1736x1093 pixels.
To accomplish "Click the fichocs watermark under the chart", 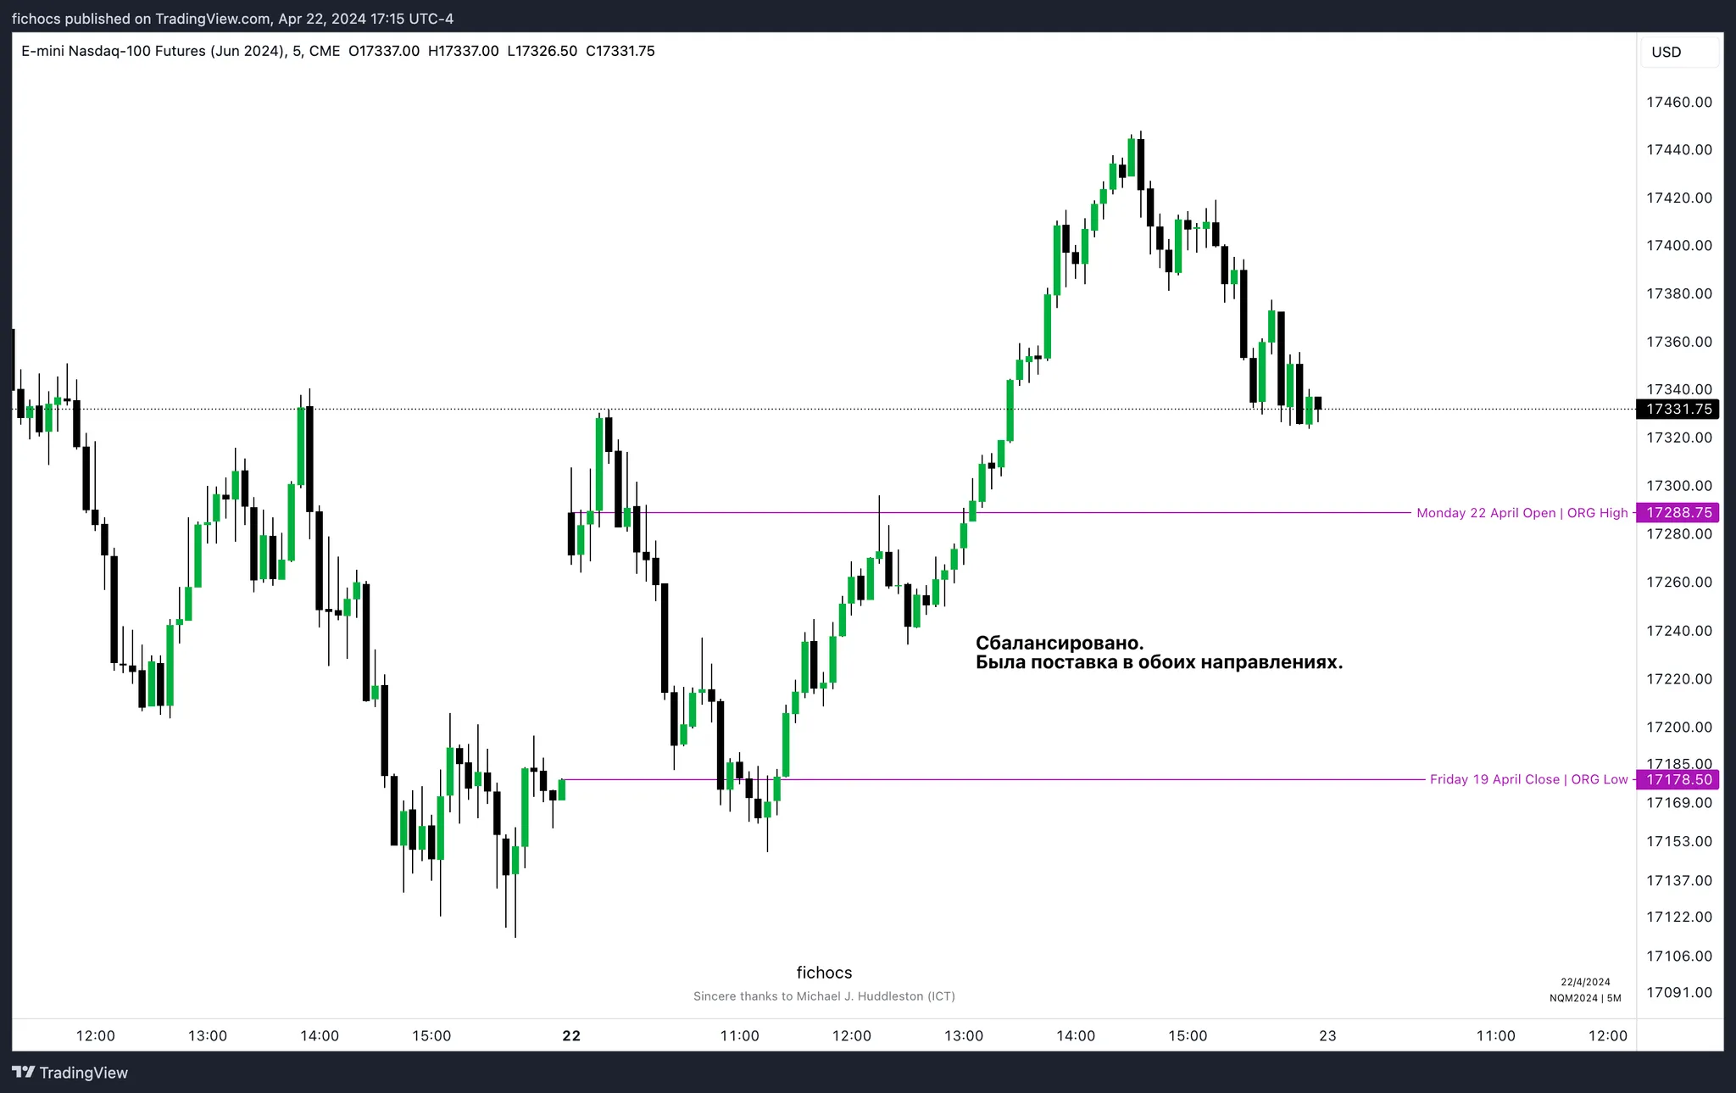I will point(824,973).
